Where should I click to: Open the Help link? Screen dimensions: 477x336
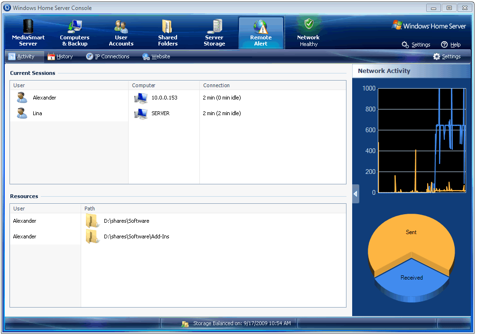(451, 45)
